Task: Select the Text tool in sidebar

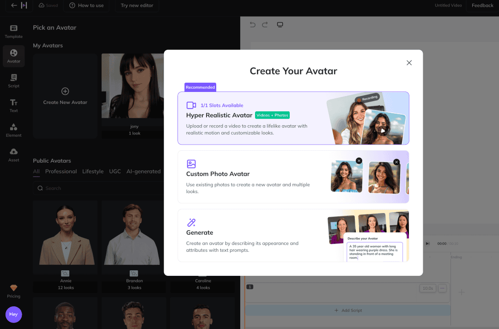Action: (13, 105)
